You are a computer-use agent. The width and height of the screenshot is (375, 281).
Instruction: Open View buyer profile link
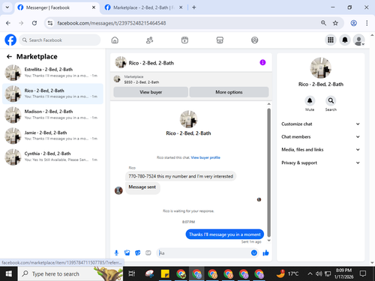pos(205,157)
